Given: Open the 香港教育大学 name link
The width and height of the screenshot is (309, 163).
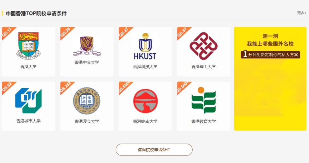Looking at the screenshot, I should [204, 121].
